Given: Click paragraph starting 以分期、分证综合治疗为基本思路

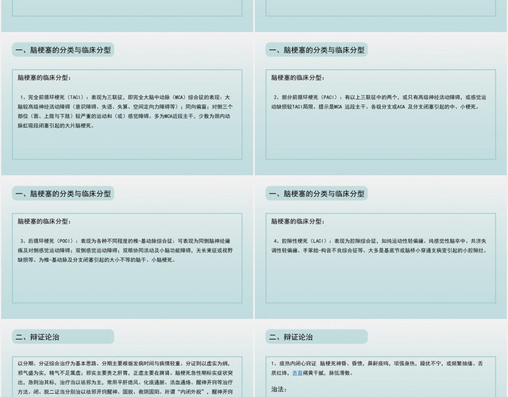Looking at the screenshot, I should pyautogui.click(x=125, y=378).
